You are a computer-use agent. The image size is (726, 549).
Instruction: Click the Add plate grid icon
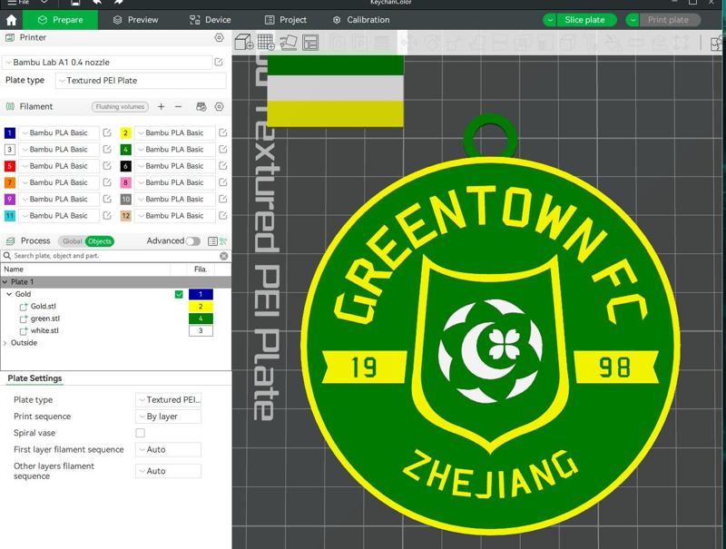[x=266, y=42]
